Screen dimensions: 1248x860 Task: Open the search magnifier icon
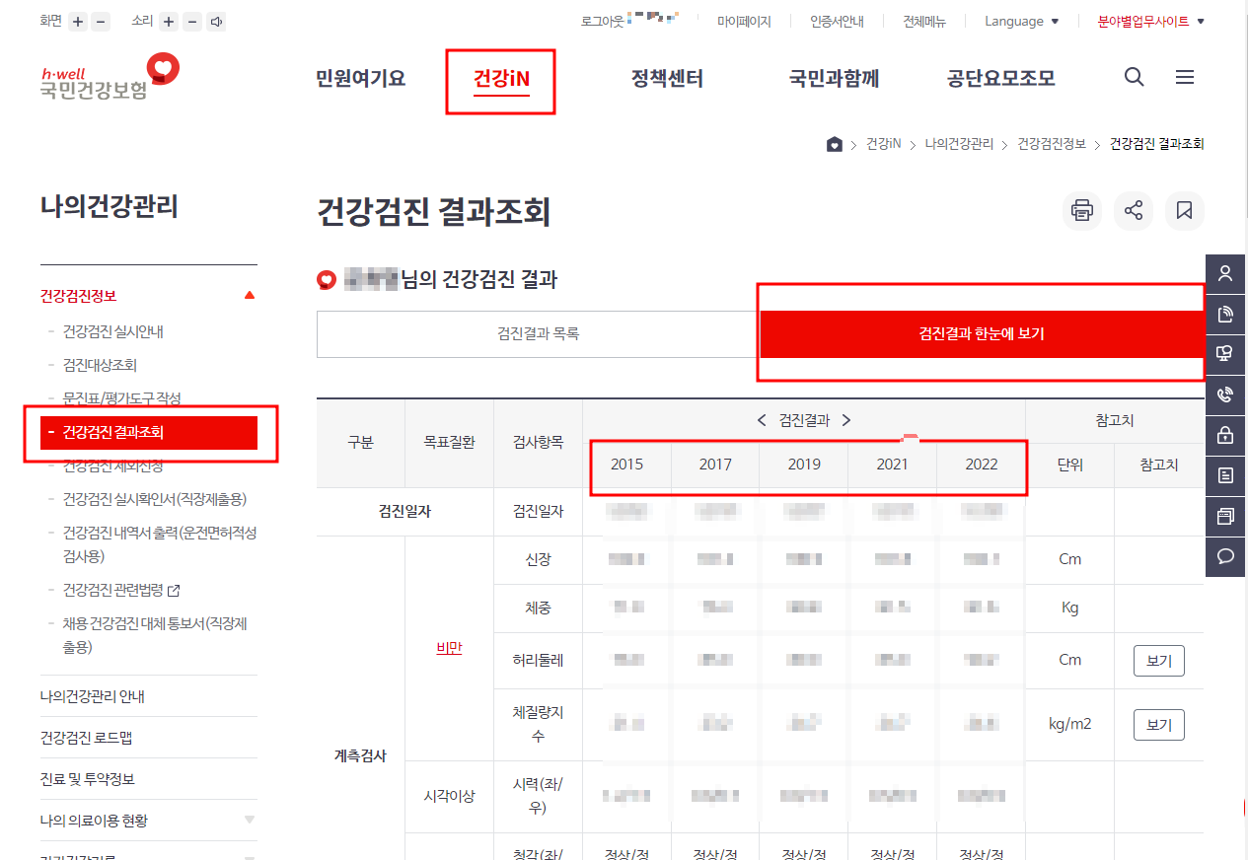point(1135,78)
